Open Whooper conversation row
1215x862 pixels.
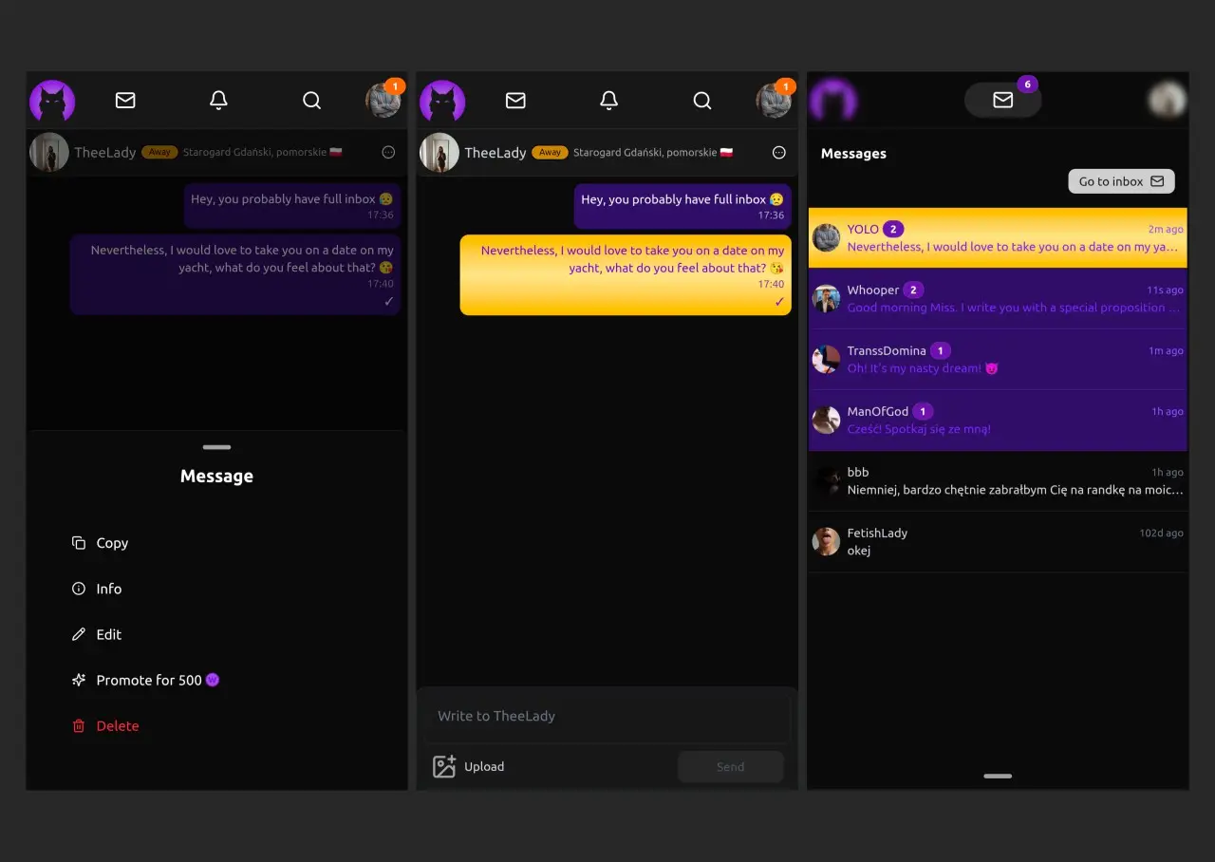click(x=998, y=298)
